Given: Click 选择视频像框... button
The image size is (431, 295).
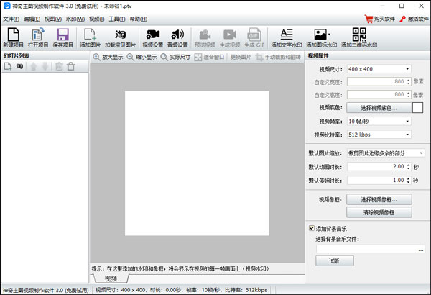Looking at the screenshot, I should click(379, 199).
